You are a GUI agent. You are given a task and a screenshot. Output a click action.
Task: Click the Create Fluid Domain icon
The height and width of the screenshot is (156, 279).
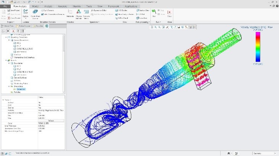click(35, 11)
